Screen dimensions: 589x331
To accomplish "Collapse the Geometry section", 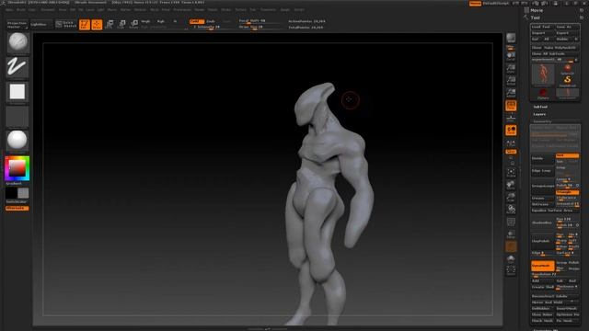I will [x=542, y=121].
